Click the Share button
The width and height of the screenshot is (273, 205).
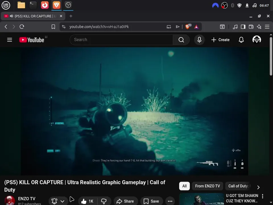(x=125, y=201)
